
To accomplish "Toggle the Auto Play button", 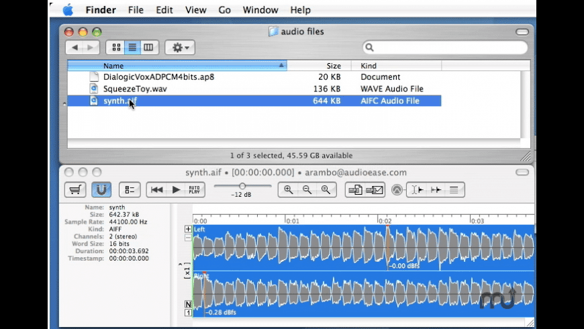I will (x=194, y=190).
